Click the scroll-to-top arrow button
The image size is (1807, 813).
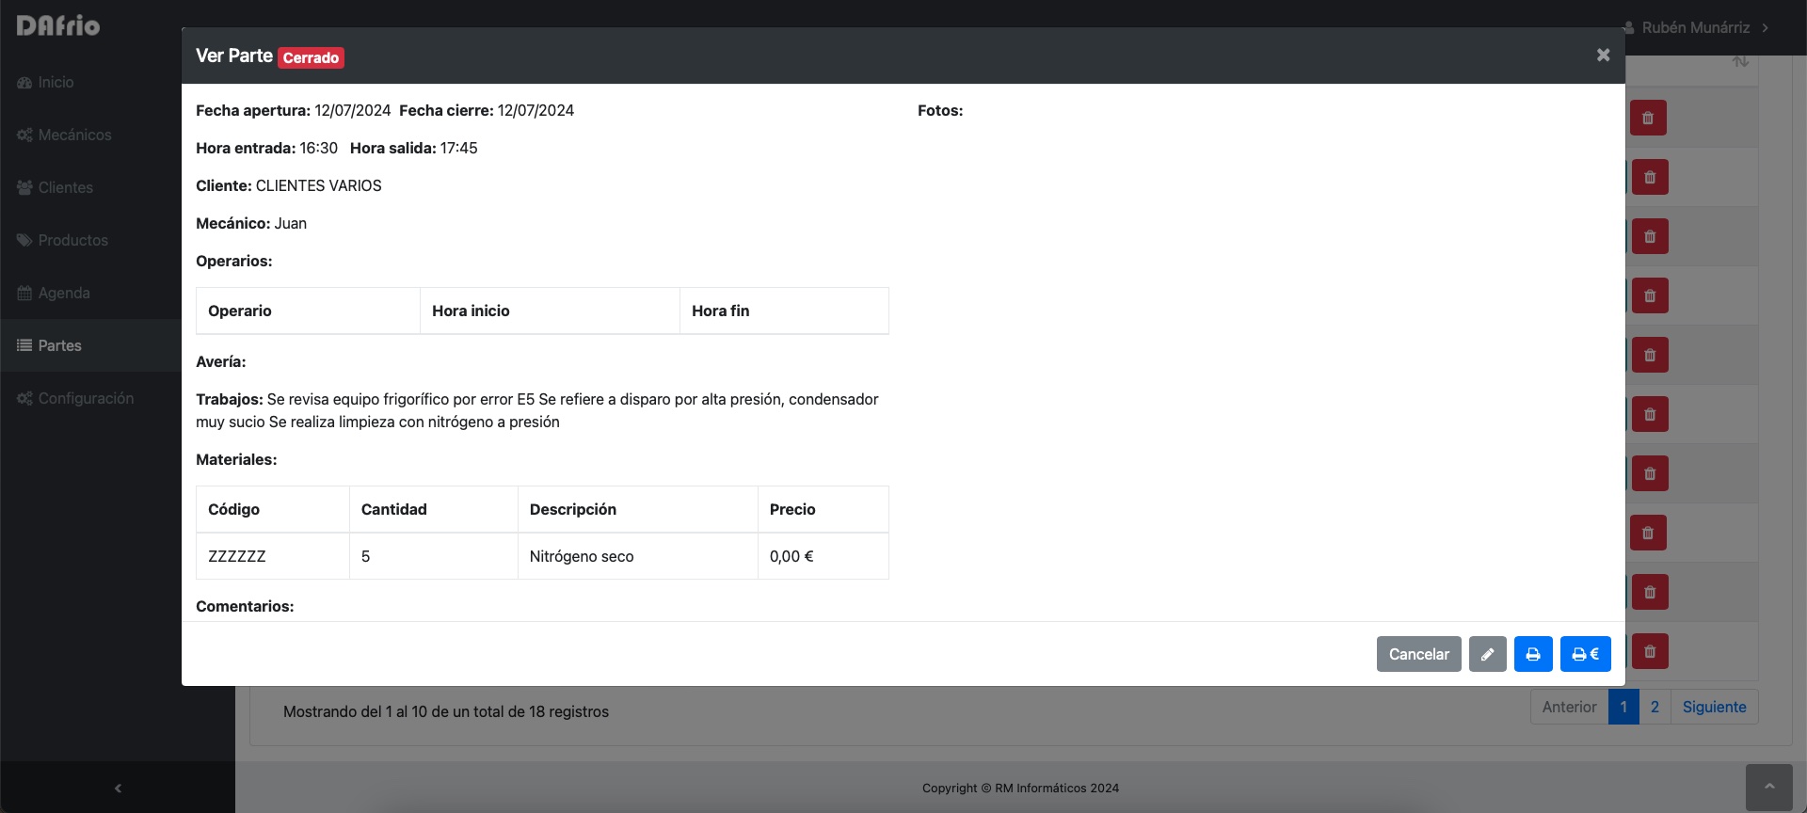pos(1769,787)
